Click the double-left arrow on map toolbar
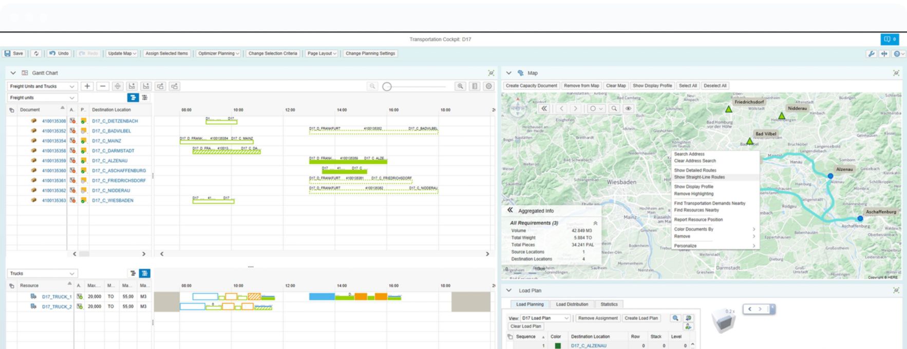The width and height of the screenshot is (907, 349). [544, 109]
